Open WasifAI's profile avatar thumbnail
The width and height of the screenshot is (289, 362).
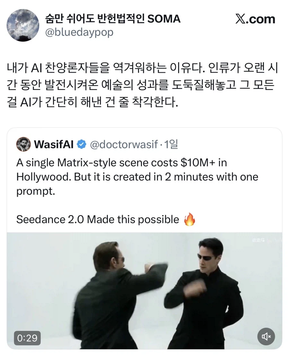click(23, 144)
